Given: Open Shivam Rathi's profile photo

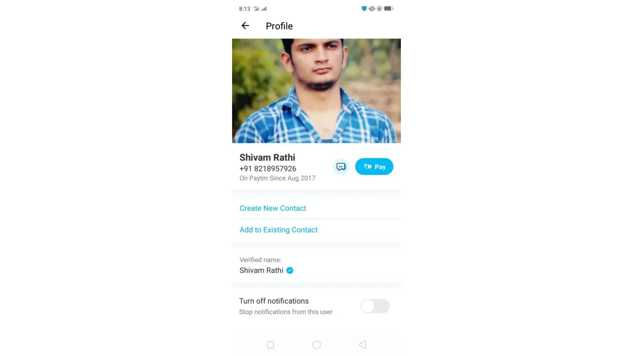Looking at the screenshot, I should pyautogui.click(x=316, y=91).
